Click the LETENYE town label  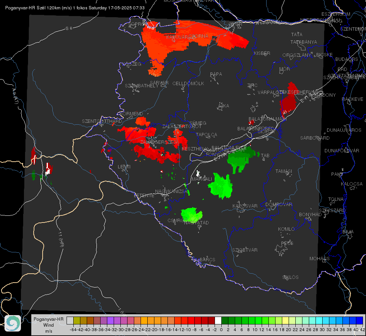pyautogui.click(x=144, y=195)
